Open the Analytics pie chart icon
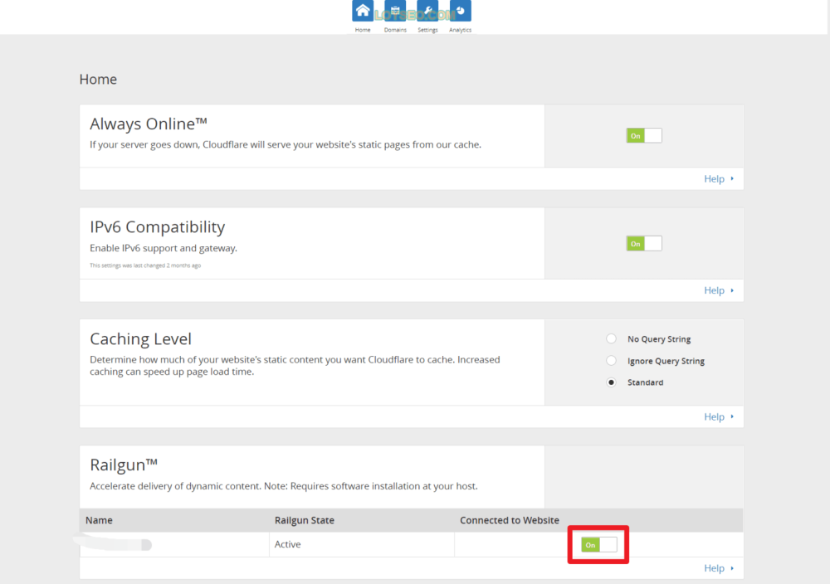The image size is (830, 584). click(x=460, y=11)
